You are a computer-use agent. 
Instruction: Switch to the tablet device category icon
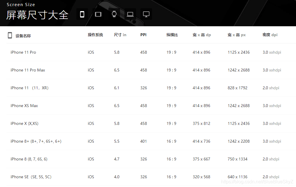point(98,14)
